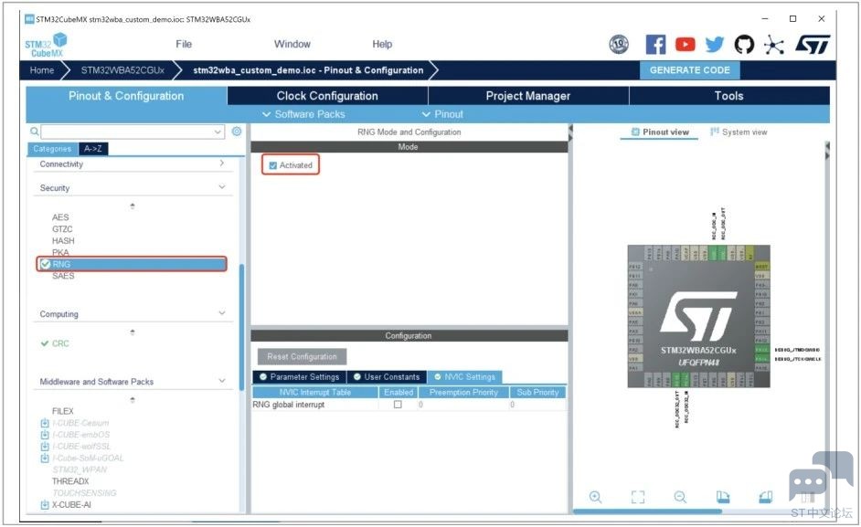Open the File menu
The image size is (861, 527).
(x=184, y=44)
